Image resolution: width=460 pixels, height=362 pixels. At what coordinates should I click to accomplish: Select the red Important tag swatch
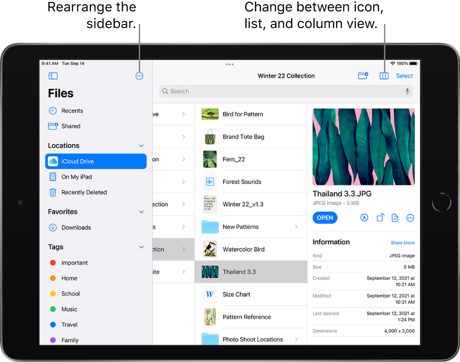(53, 263)
